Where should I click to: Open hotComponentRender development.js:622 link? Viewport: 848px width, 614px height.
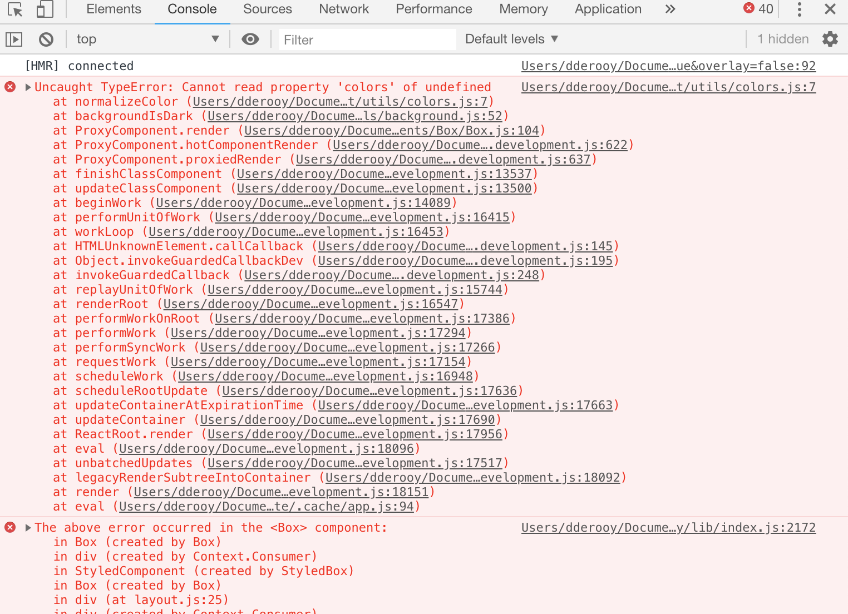[480, 145]
